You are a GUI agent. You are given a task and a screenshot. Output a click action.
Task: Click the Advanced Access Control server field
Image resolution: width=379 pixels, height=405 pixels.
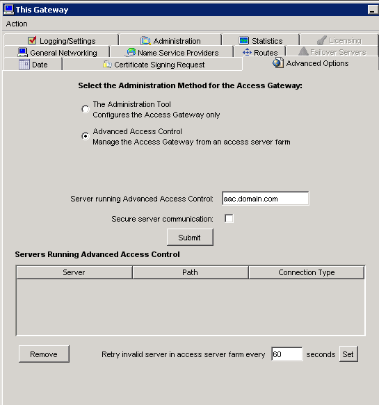[x=265, y=199]
